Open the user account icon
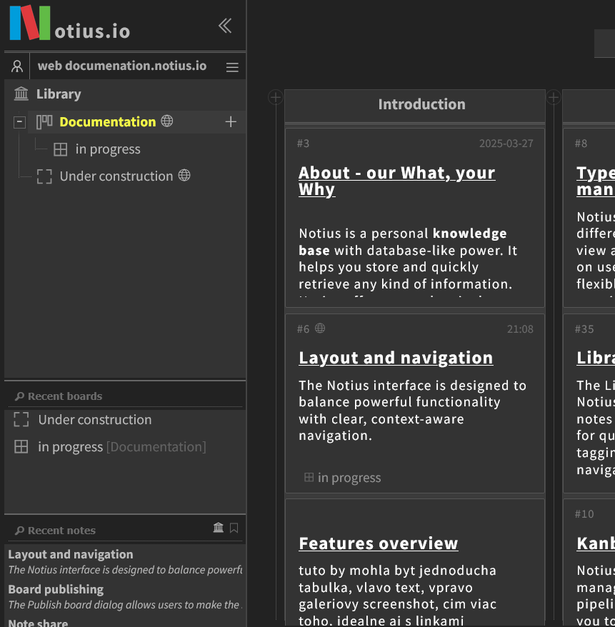 [x=17, y=66]
